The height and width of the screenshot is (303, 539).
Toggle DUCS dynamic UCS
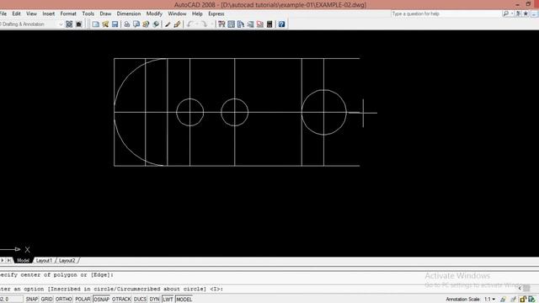coord(141,300)
